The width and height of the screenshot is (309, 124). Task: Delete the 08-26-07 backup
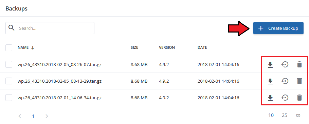[x=299, y=64]
